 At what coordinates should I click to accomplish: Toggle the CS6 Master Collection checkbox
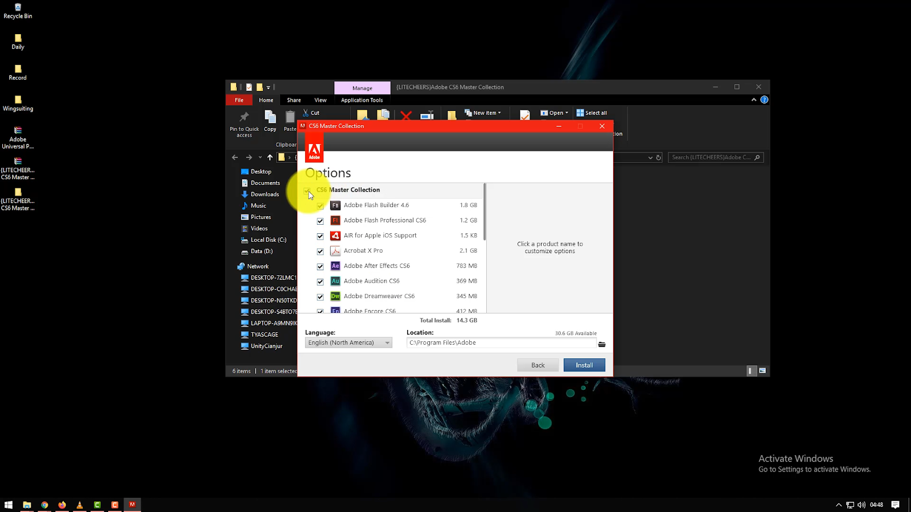point(307,191)
